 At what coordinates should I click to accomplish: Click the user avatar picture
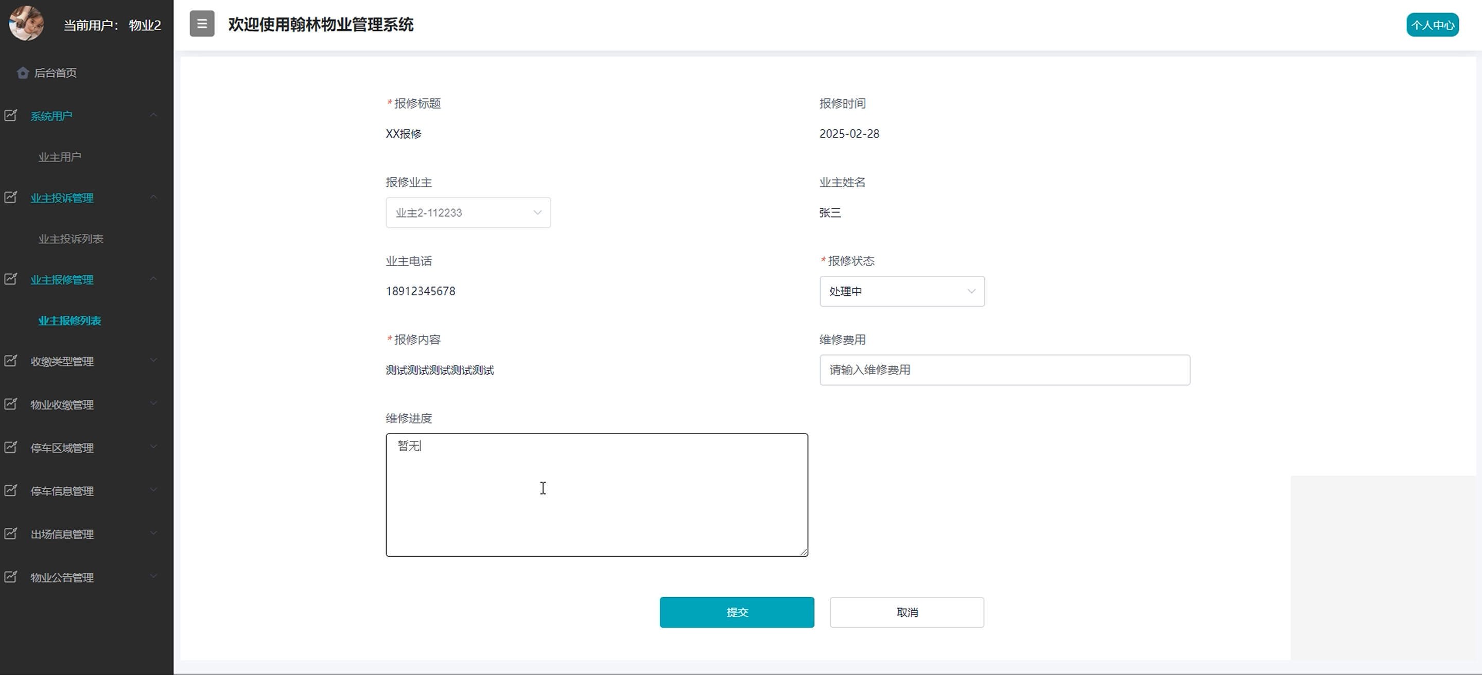point(26,24)
